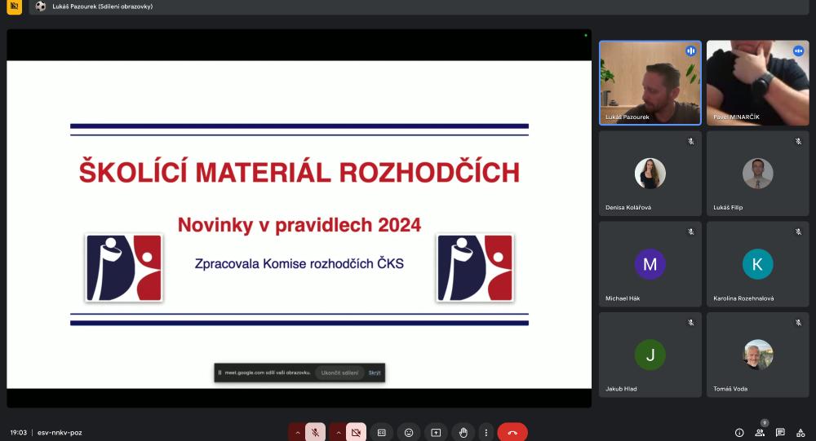Toggle closed captions on
This screenshot has width=816, height=441.
[x=381, y=433]
